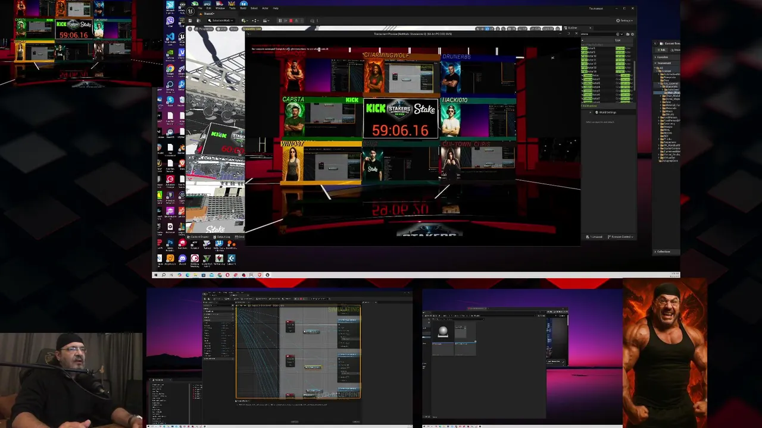Open the Chrome taskbar icon
Image resolution: width=762 pixels, height=428 pixels.
(220, 275)
